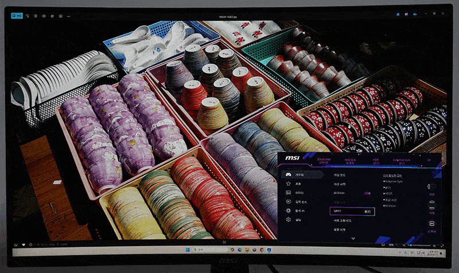Viewport: 459px width, 273px height.
Task: Click the trash delete icon in Photos toolbar
Action: [x=36, y=16]
